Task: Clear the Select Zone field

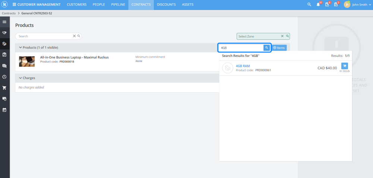Action: 282,36
